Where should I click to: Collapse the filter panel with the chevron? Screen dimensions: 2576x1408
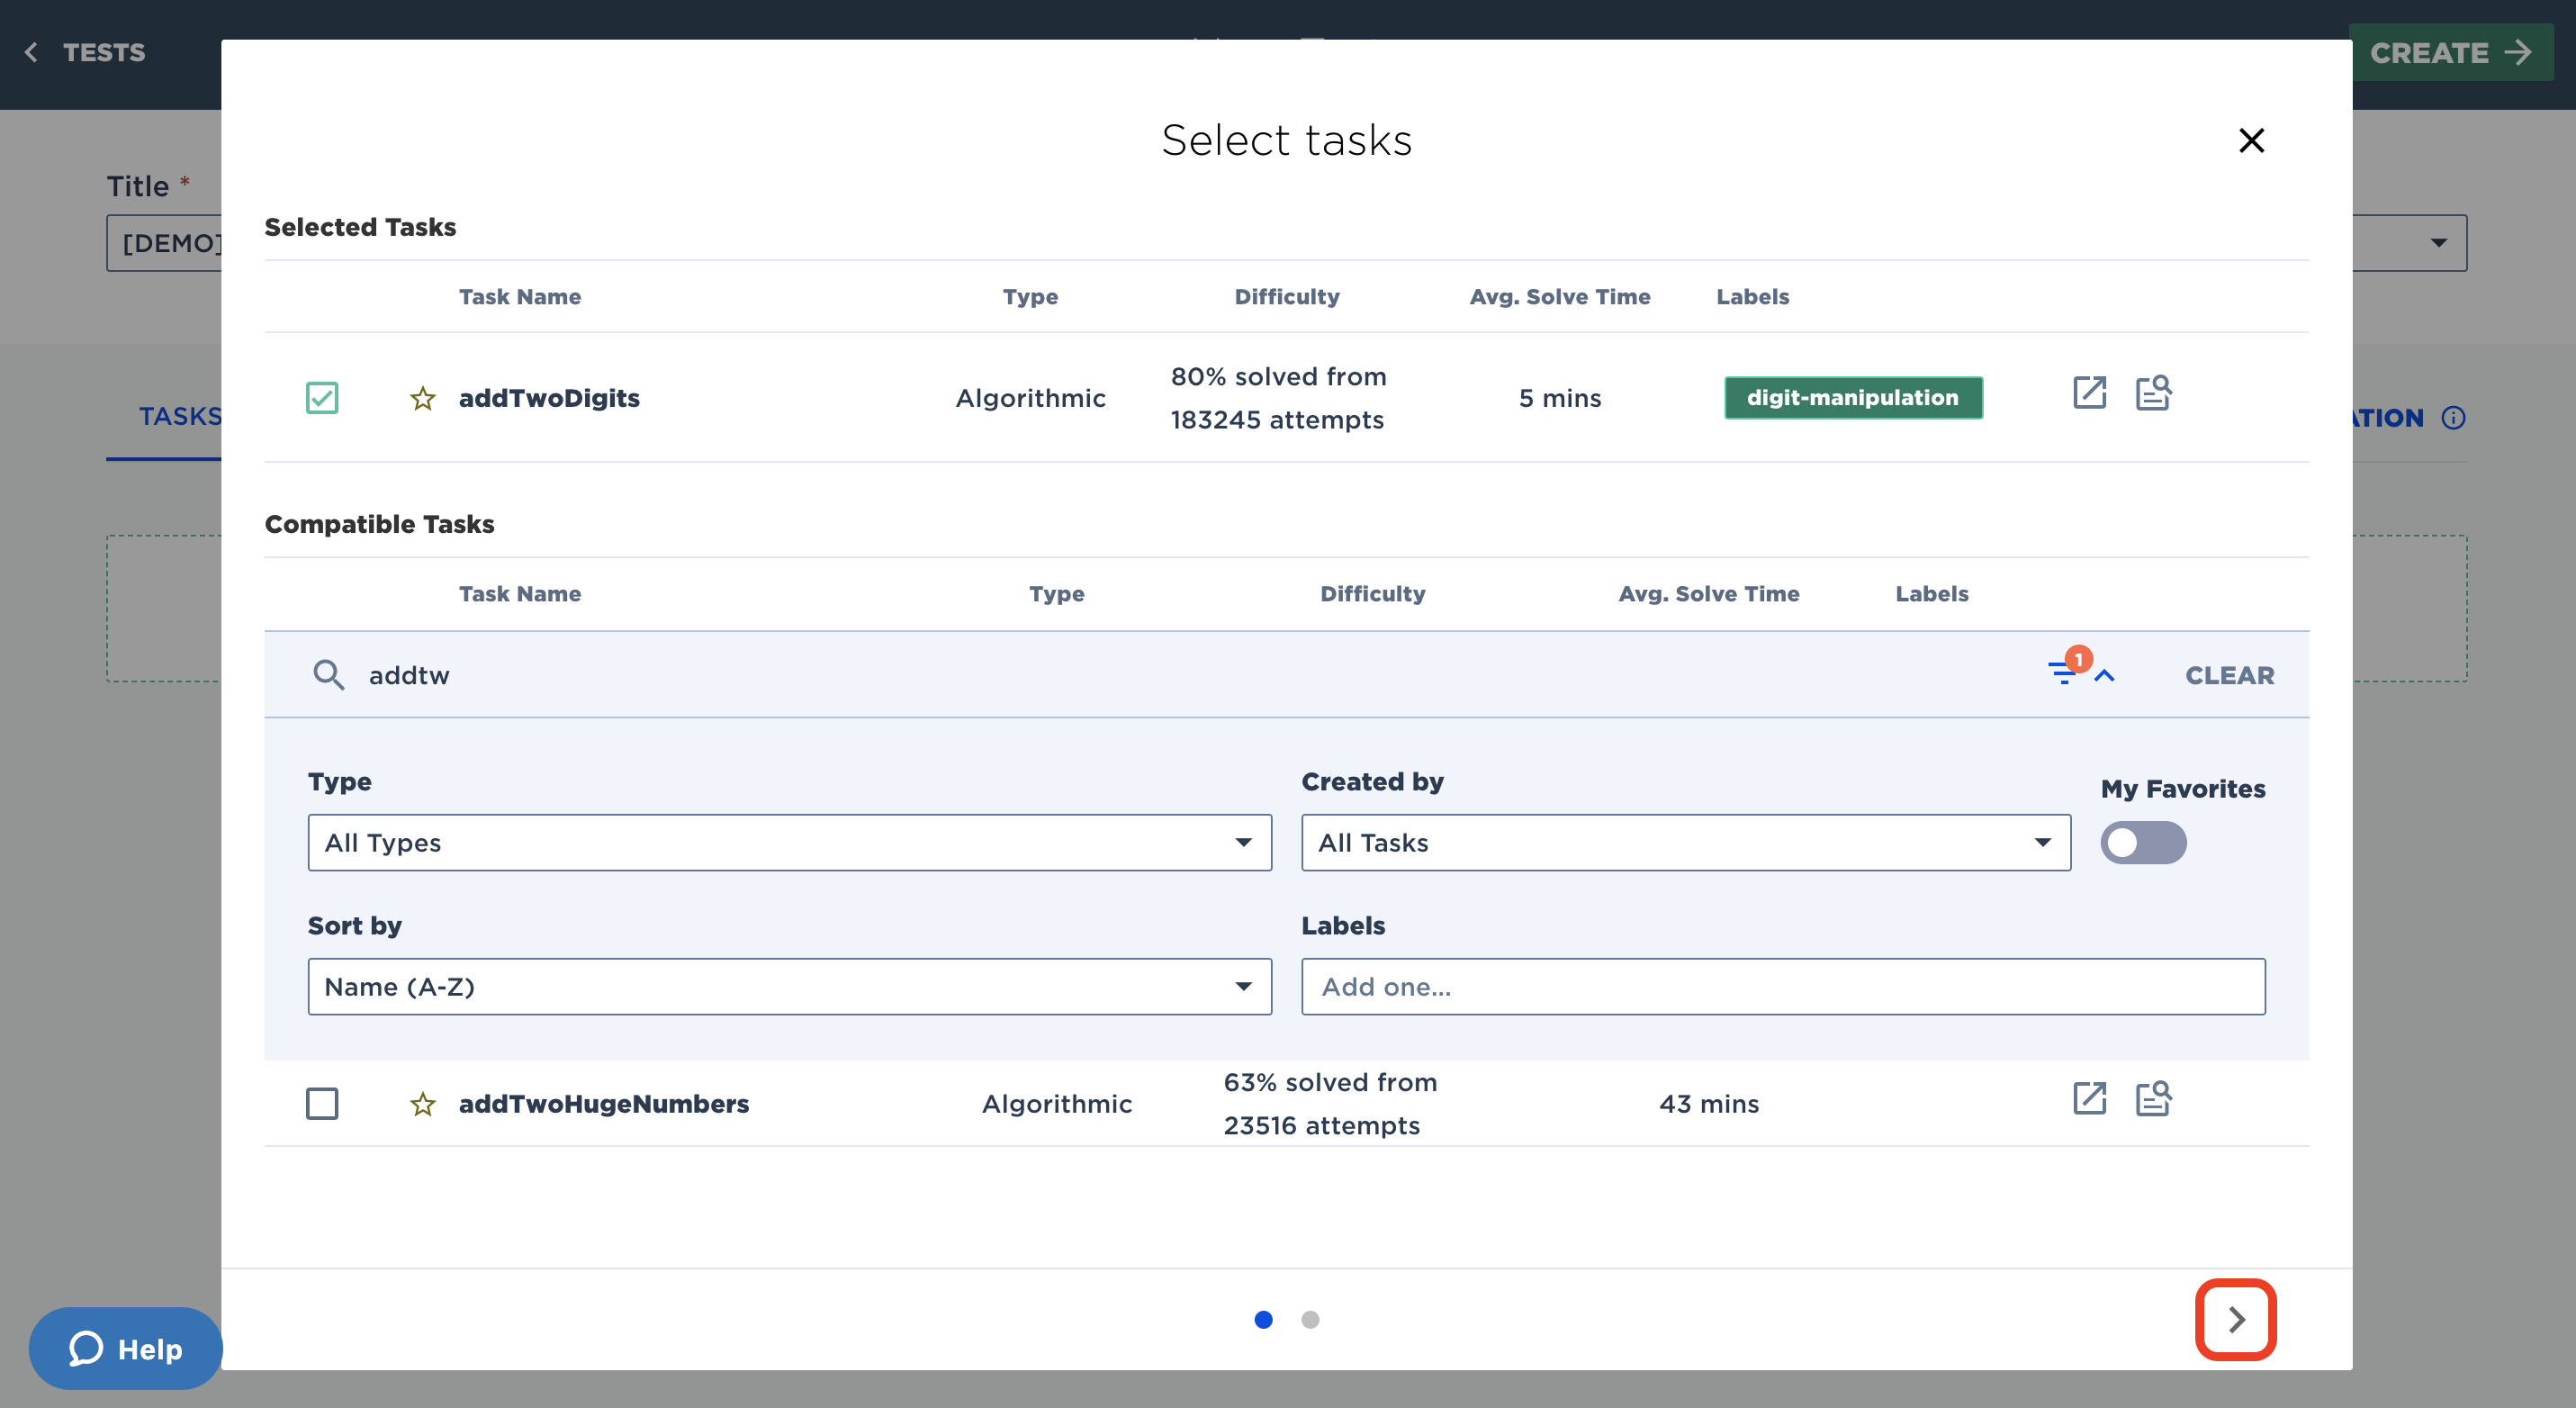point(2104,676)
